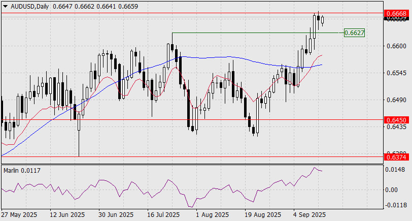
Task: Select the 0.6435 price axis value
Action: pyautogui.click(x=396, y=127)
